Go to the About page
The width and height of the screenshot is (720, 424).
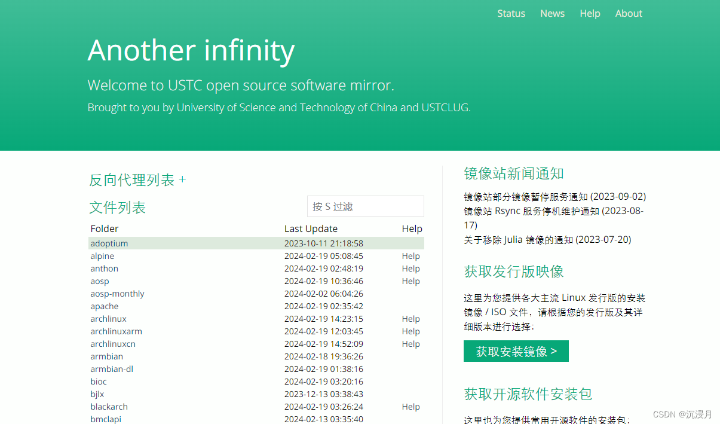pos(629,13)
